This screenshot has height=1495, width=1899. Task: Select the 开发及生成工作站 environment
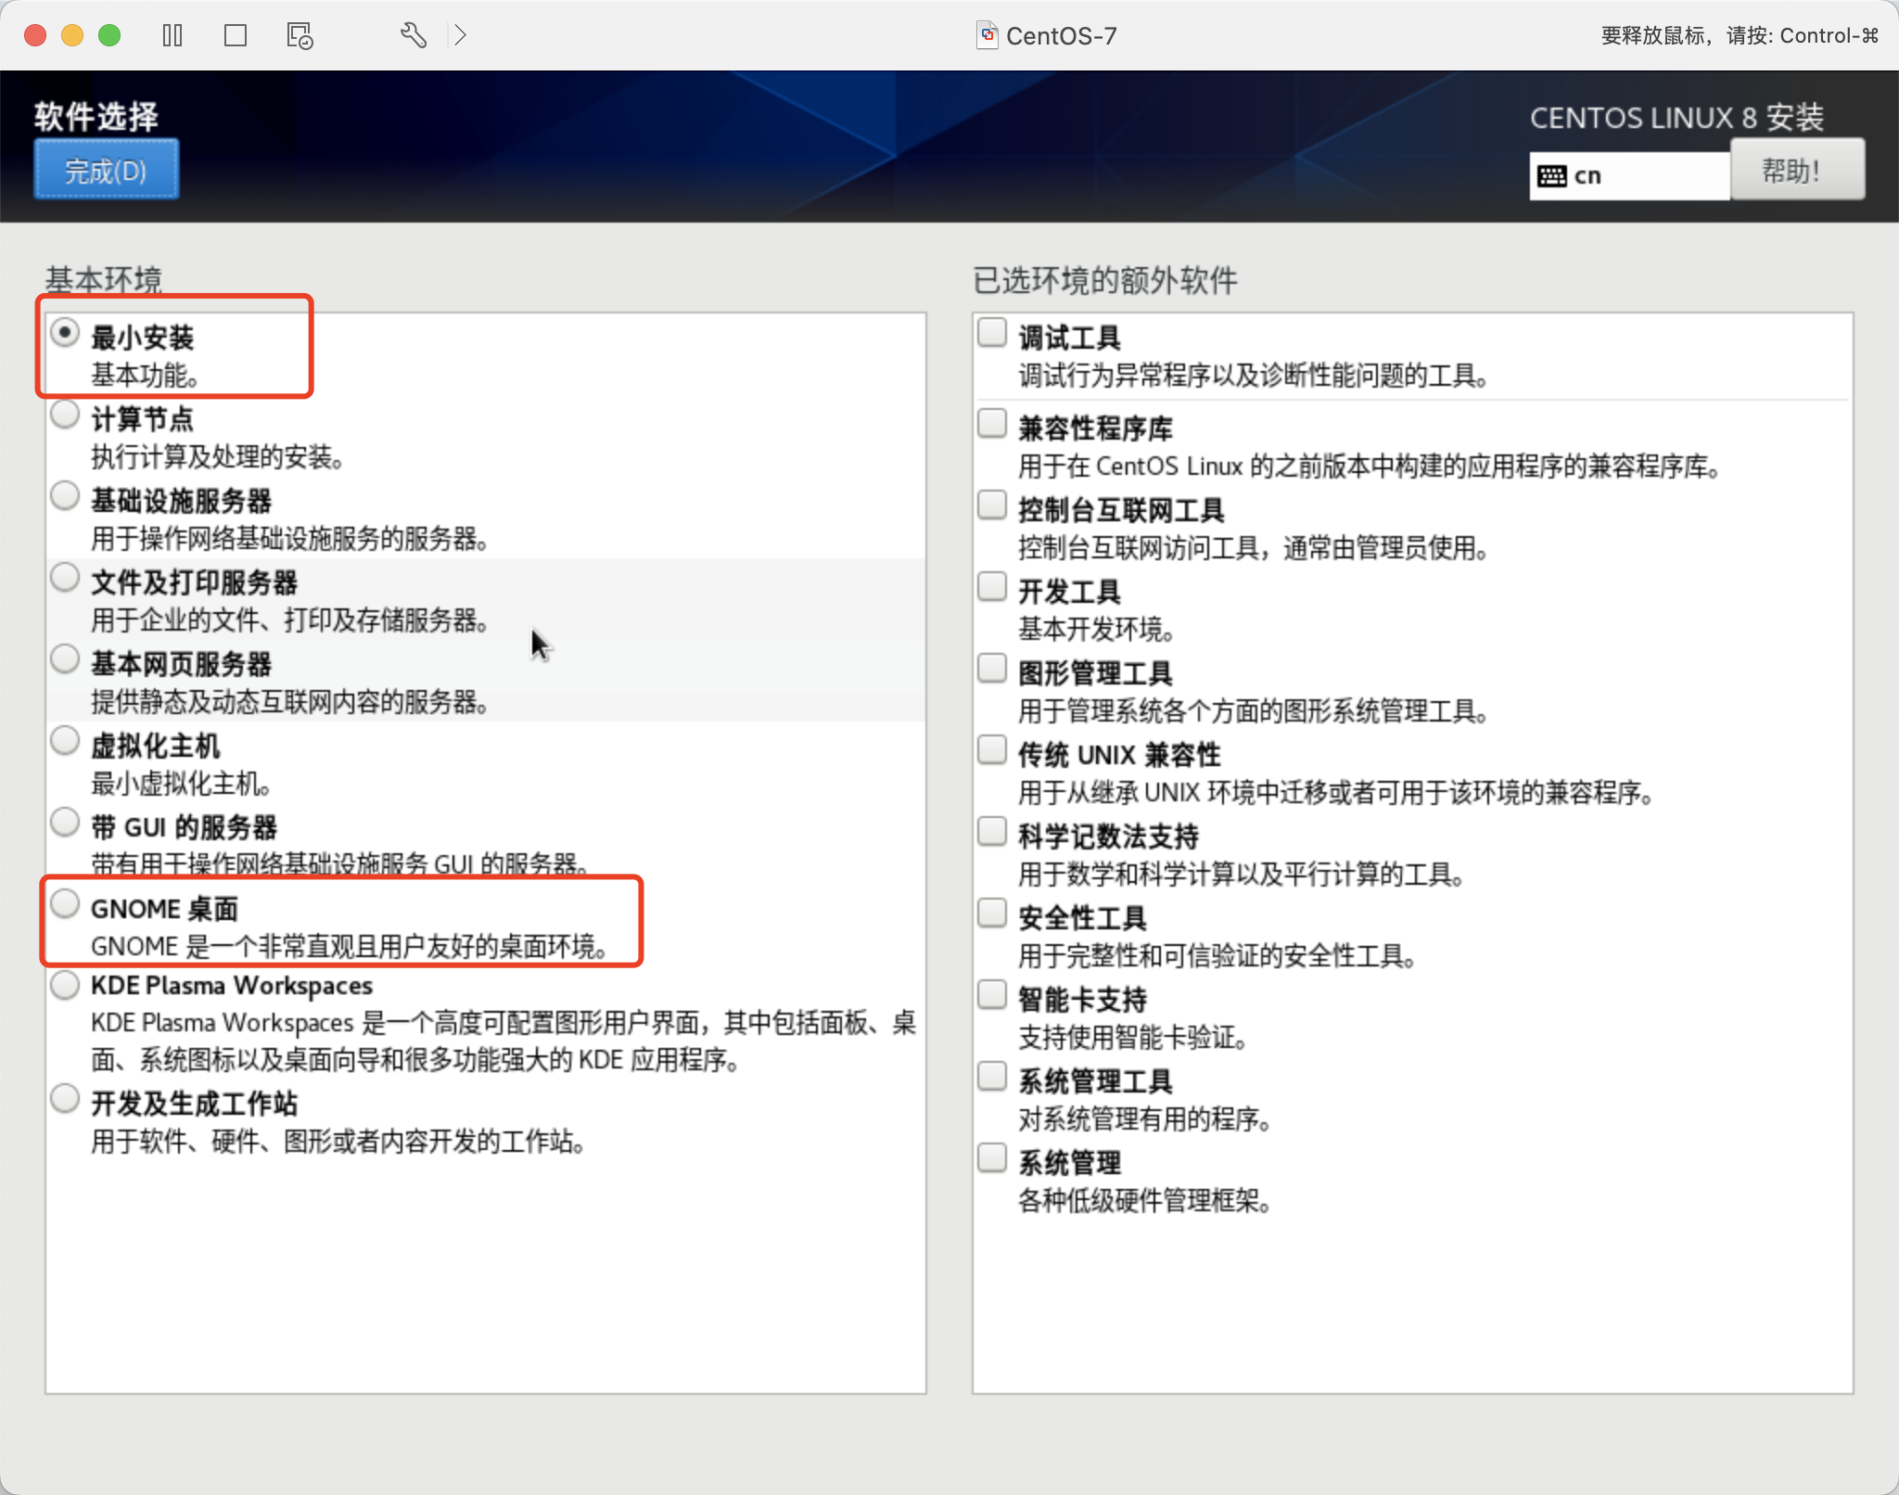point(65,1099)
